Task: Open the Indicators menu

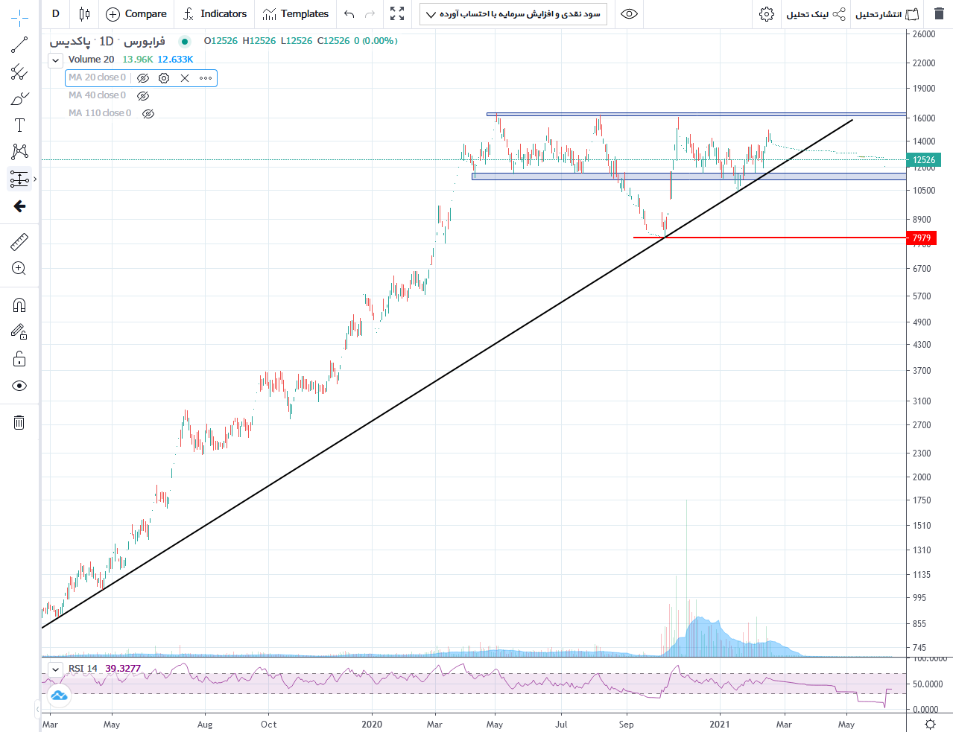Action: (215, 14)
